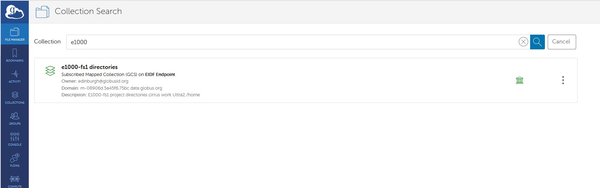Click the Collection Search folder icon
The image size is (600, 188).
[42, 12]
